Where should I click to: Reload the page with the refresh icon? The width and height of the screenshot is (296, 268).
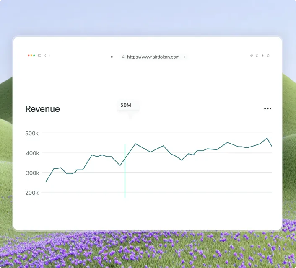click(185, 57)
